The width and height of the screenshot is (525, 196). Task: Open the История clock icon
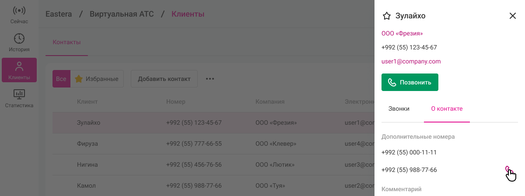pyautogui.click(x=19, y=39)
